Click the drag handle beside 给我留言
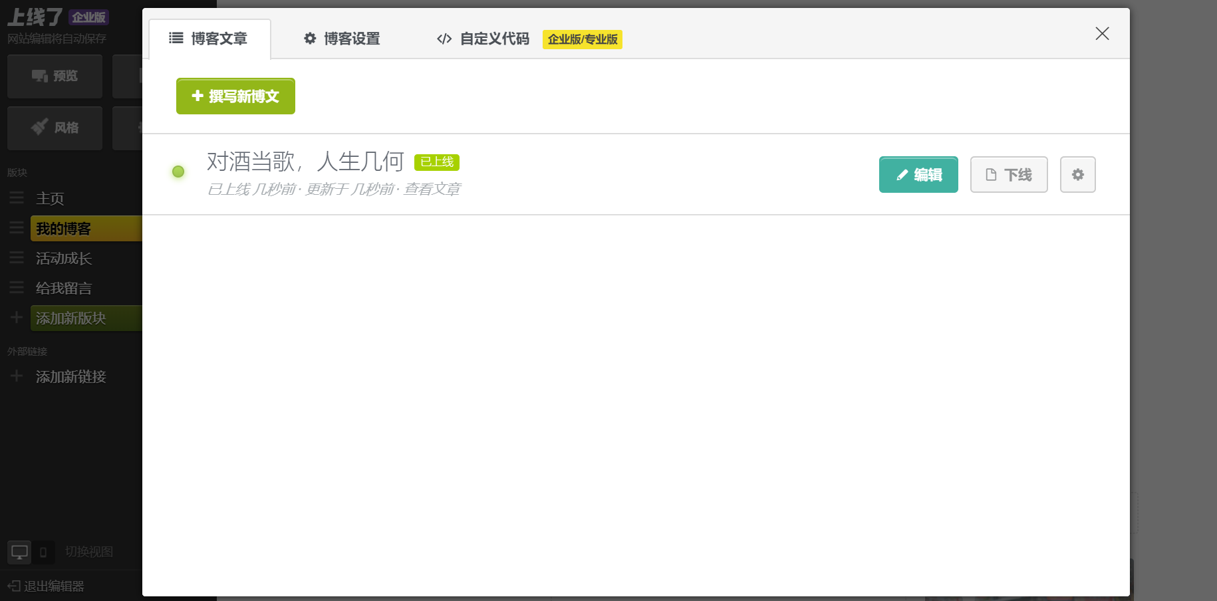This screenshot has height=601, width=1217. pos(17,288)
